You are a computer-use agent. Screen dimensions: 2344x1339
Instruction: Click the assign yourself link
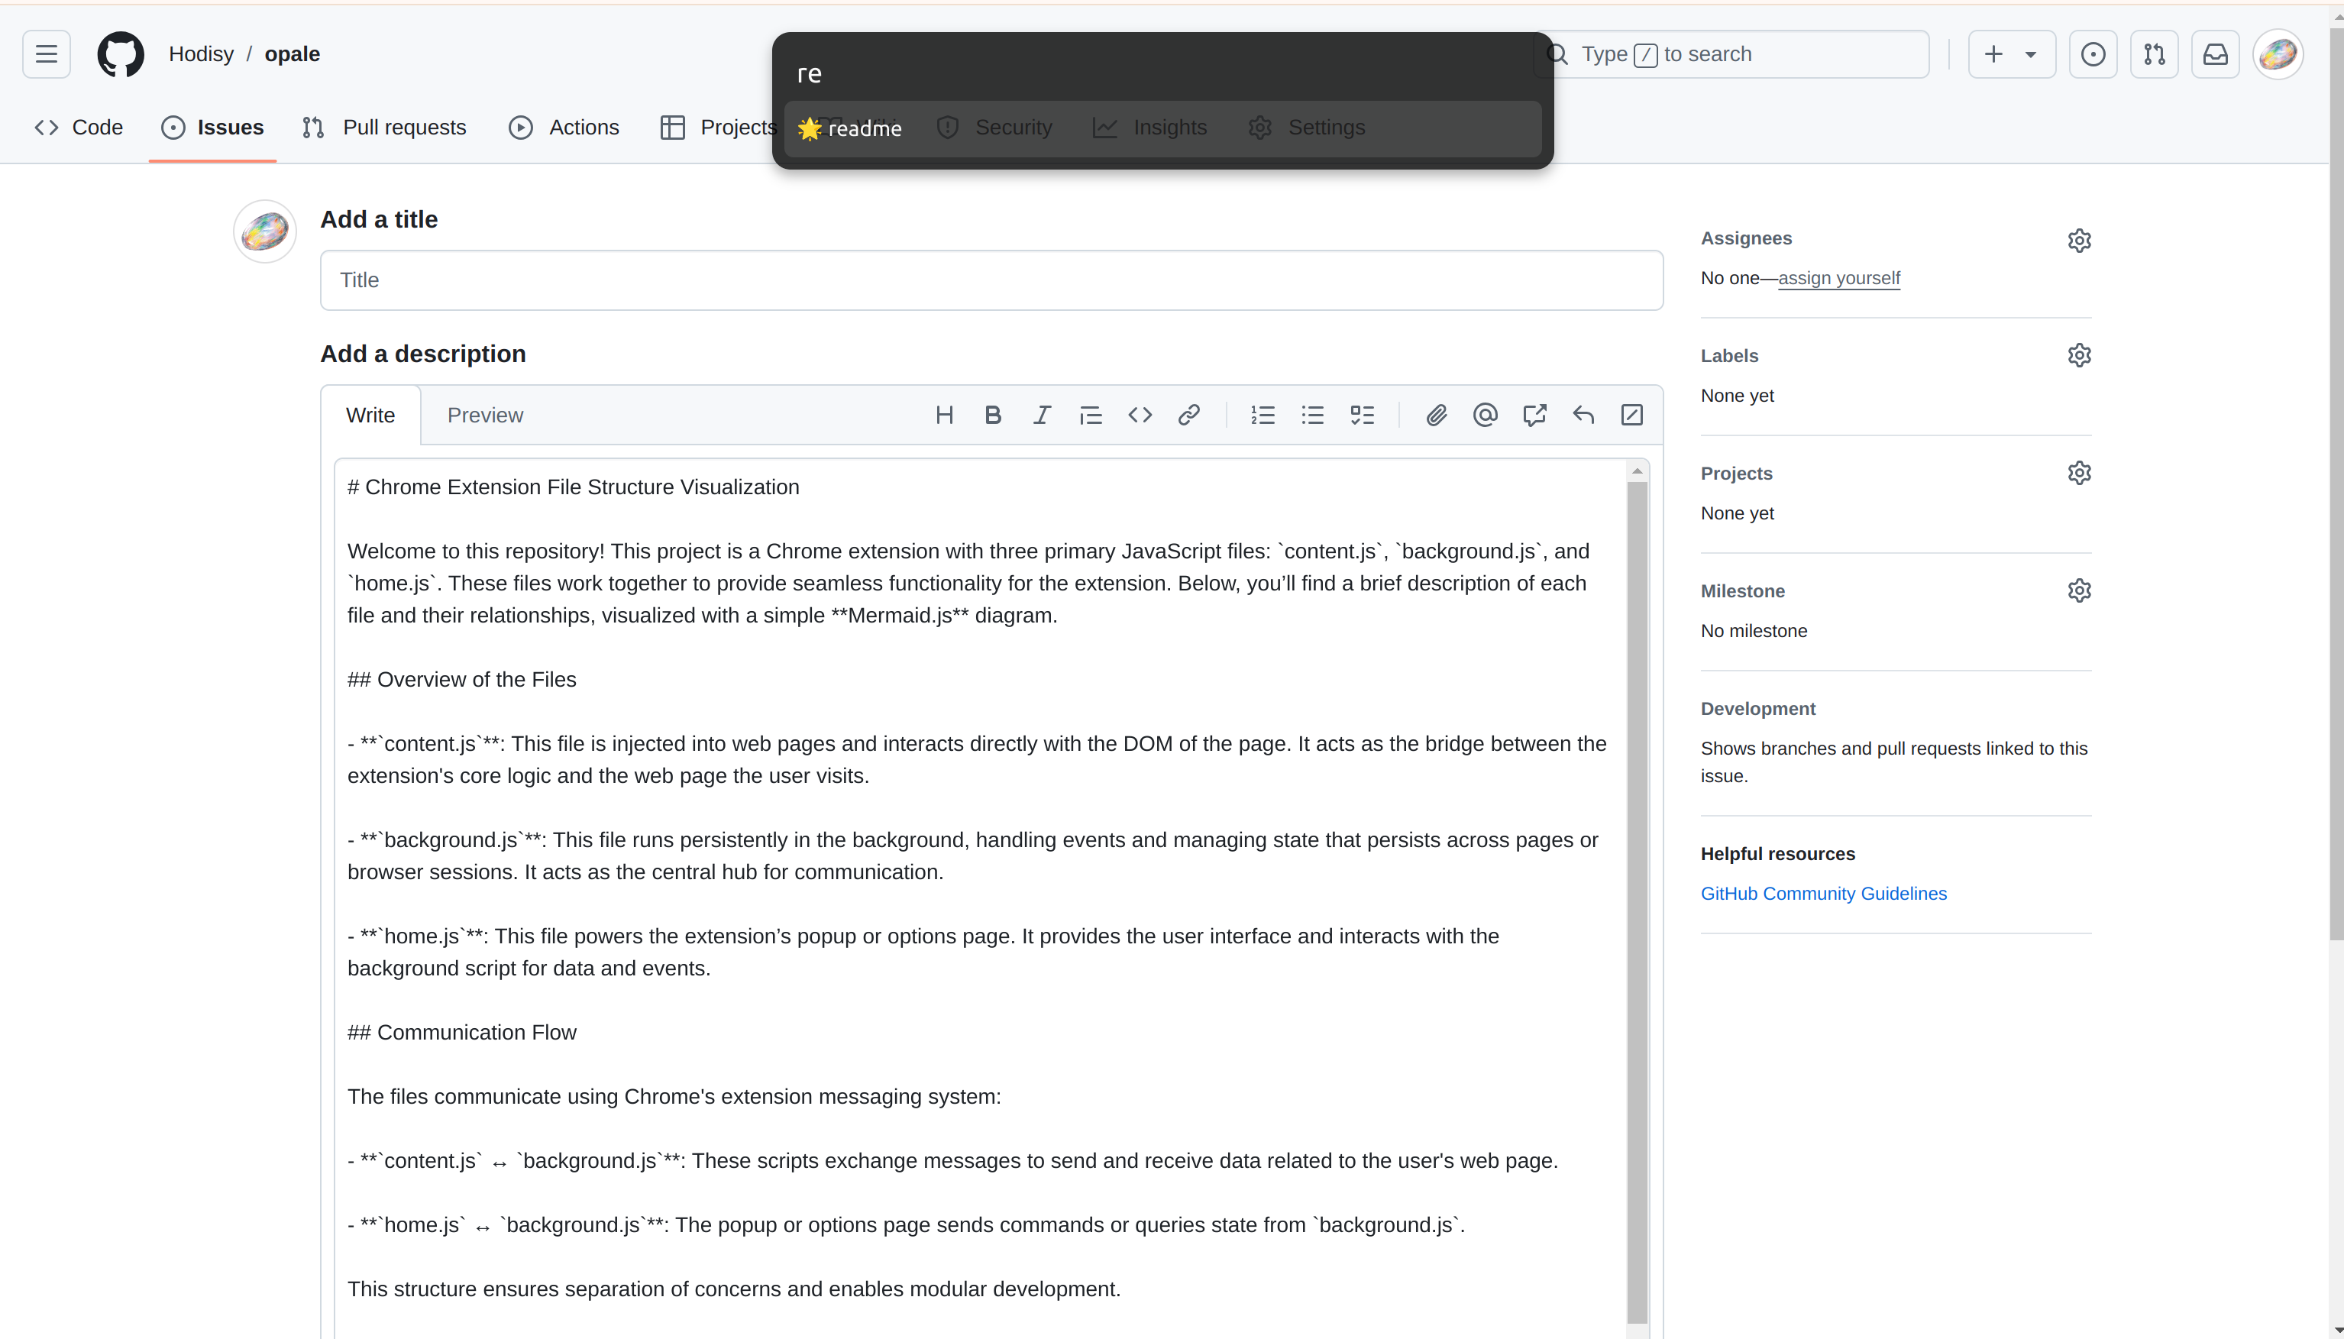pos(1838,278)
